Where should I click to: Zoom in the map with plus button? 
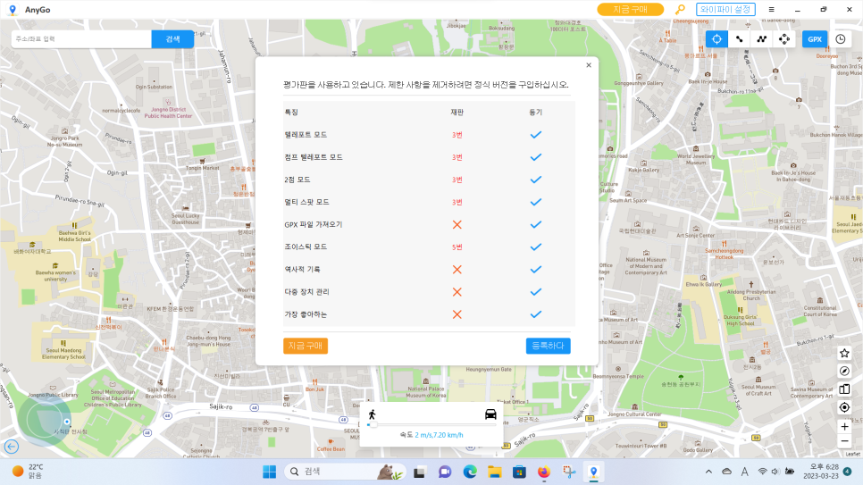point(844,427)
